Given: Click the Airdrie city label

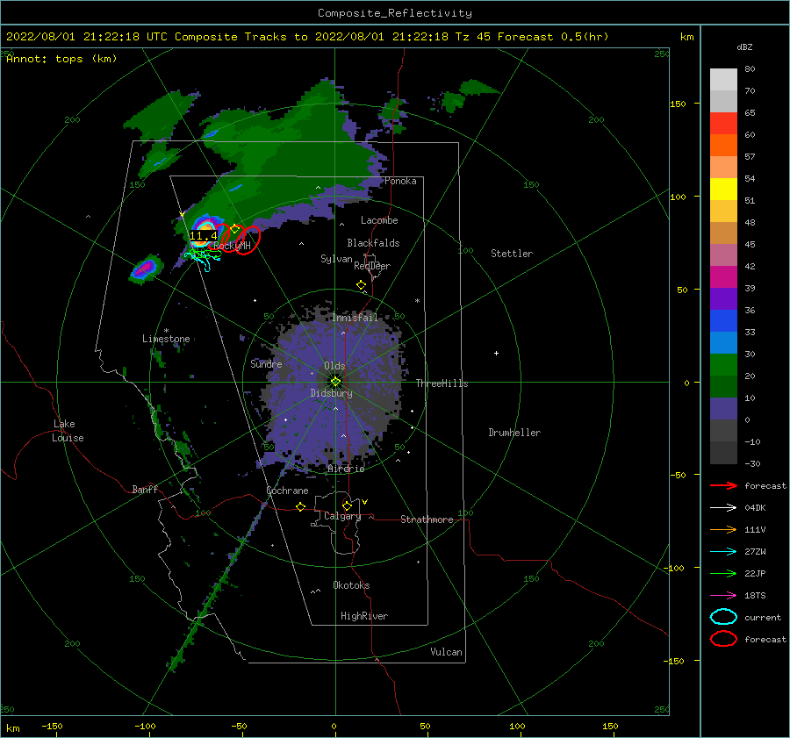Looking at the screenshot, I should [346, 469].
